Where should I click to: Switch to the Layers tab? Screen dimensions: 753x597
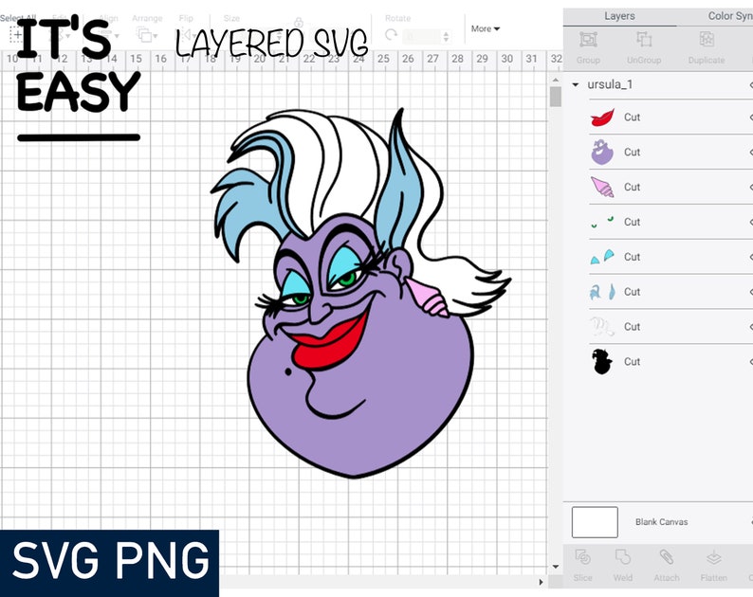[619, 16]
